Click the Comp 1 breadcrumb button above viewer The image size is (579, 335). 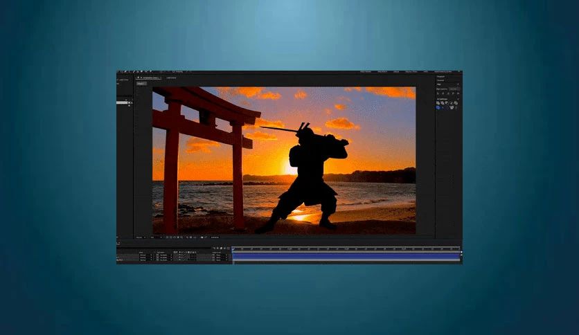(x=141, y=84)
